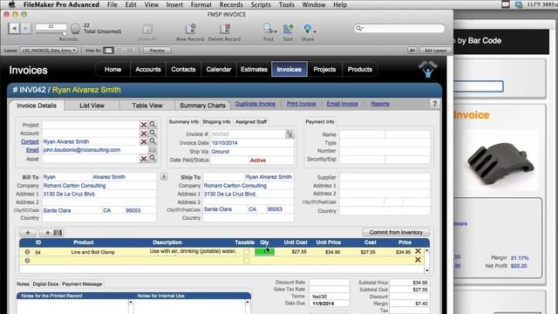Screen dimensions: 558x314
Task: Click the Print Invoice link
Action: pyautogui.click(x=301, y=104)
